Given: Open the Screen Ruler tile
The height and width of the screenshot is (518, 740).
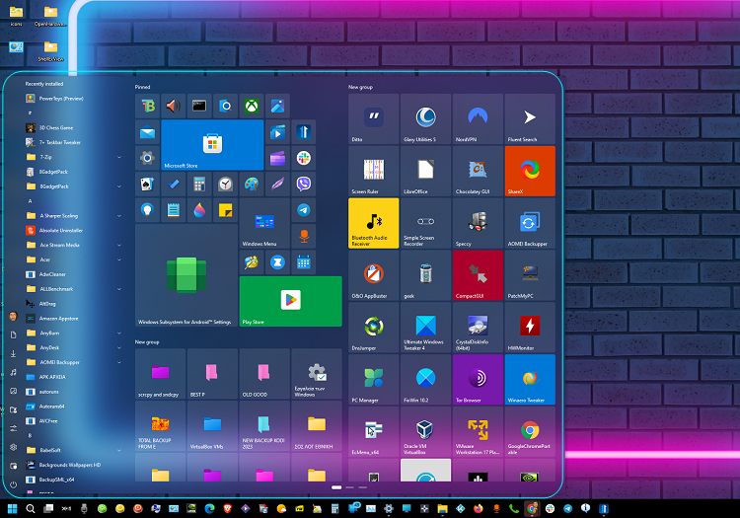Looking at the screenshot, I should tap(374, 171).
